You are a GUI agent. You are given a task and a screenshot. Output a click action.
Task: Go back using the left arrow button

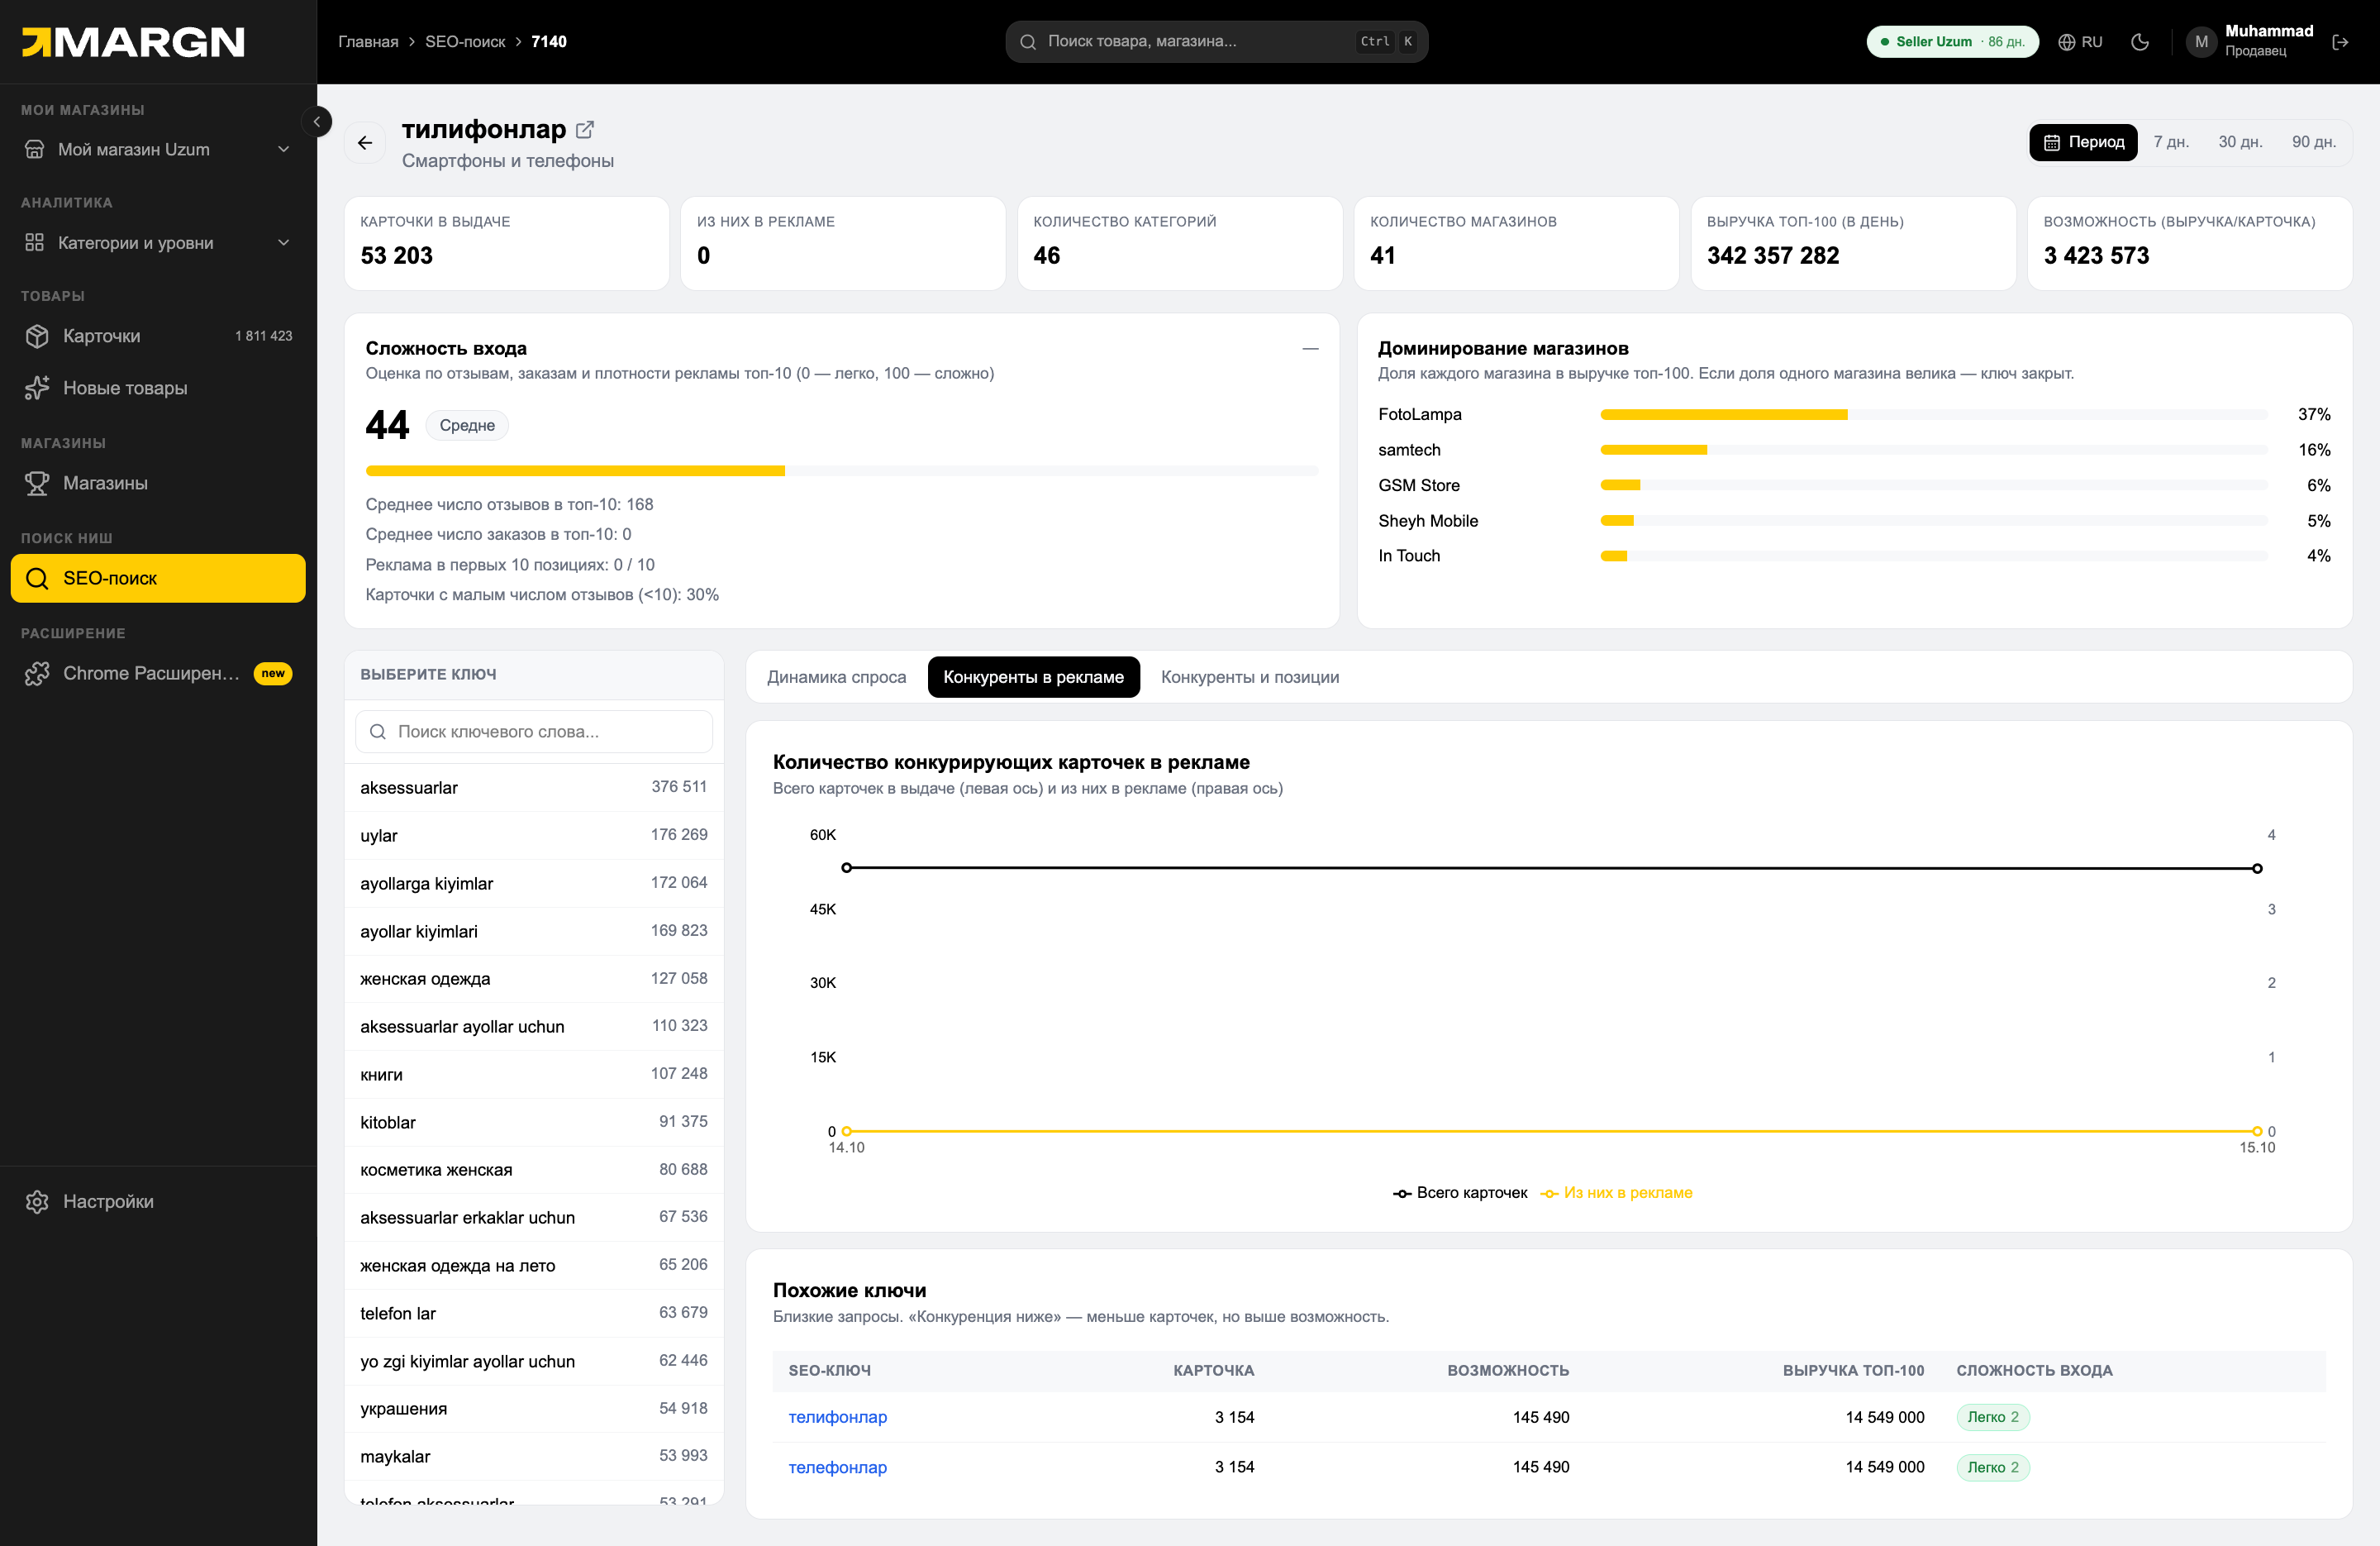(365, 143)
